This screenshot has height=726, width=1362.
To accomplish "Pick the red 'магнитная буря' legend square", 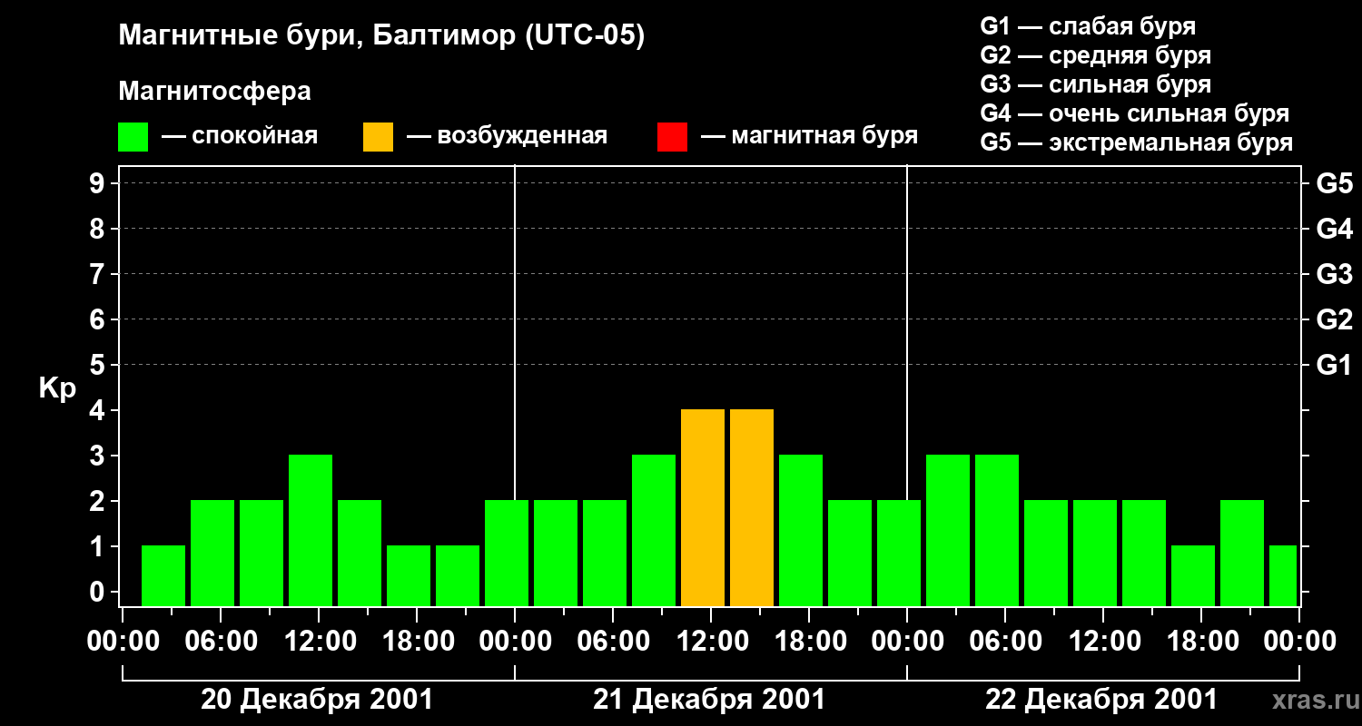I will 672,137.
